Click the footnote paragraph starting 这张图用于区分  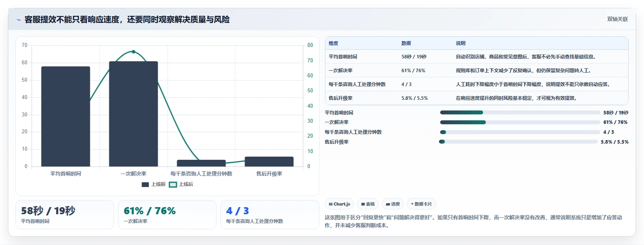[x=473, y=221]
